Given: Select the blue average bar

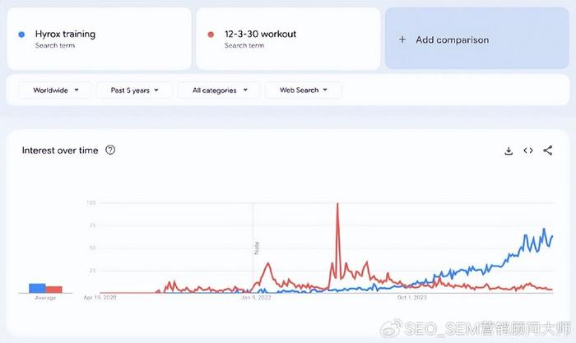Looking at the screenshot, I should coord(38,288).
